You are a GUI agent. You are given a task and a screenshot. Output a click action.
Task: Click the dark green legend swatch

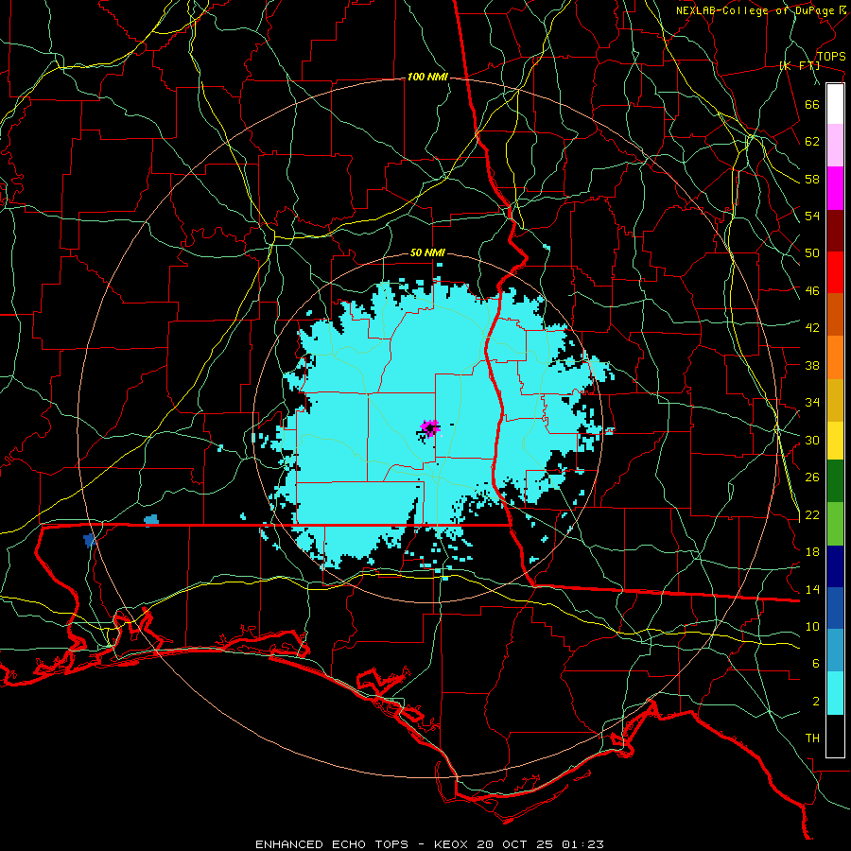pos(835,481)
